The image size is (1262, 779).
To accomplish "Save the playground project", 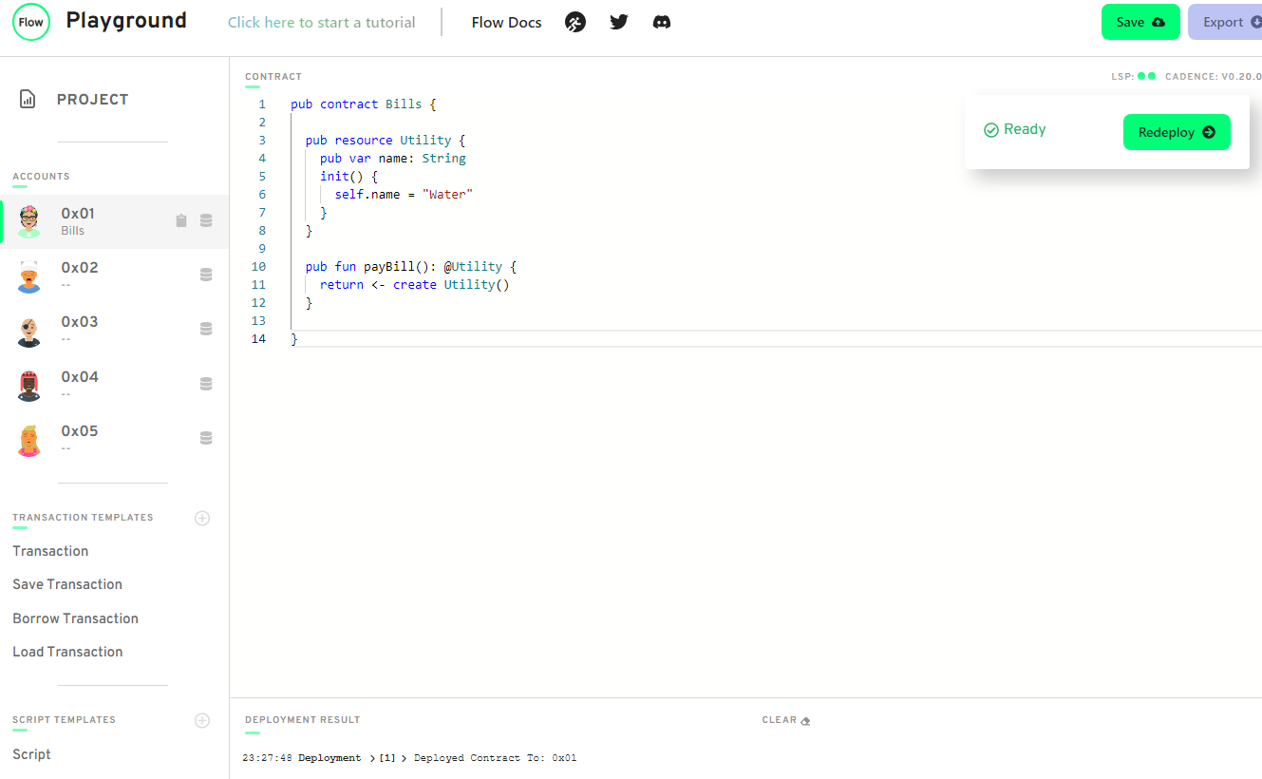I will (1140, 22).
